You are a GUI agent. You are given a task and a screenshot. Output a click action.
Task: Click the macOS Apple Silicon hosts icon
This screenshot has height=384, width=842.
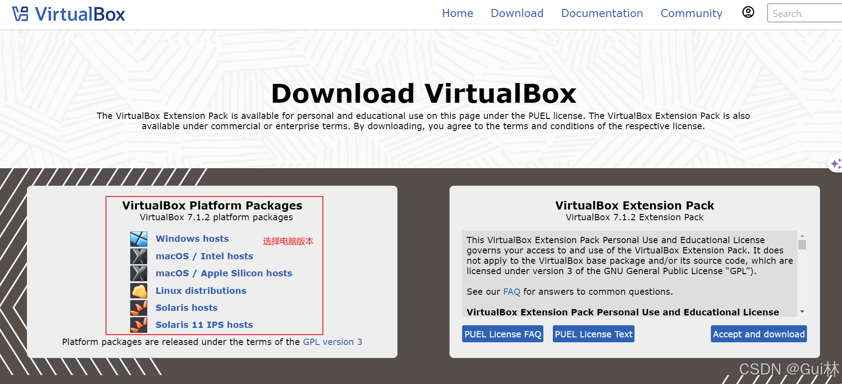[x=139, y=273]
